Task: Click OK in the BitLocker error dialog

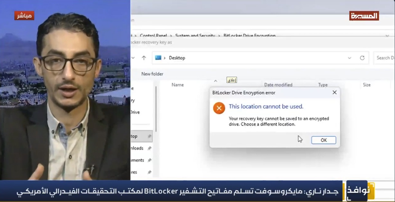Action: click(324, 140)
